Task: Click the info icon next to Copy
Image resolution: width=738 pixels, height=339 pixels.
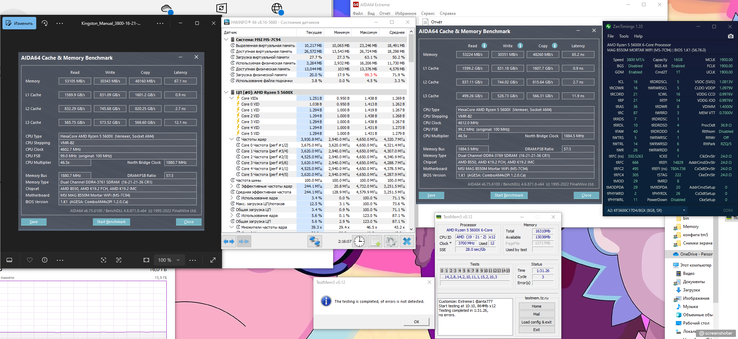Action: pyautogui.click(x=555, y=46)
